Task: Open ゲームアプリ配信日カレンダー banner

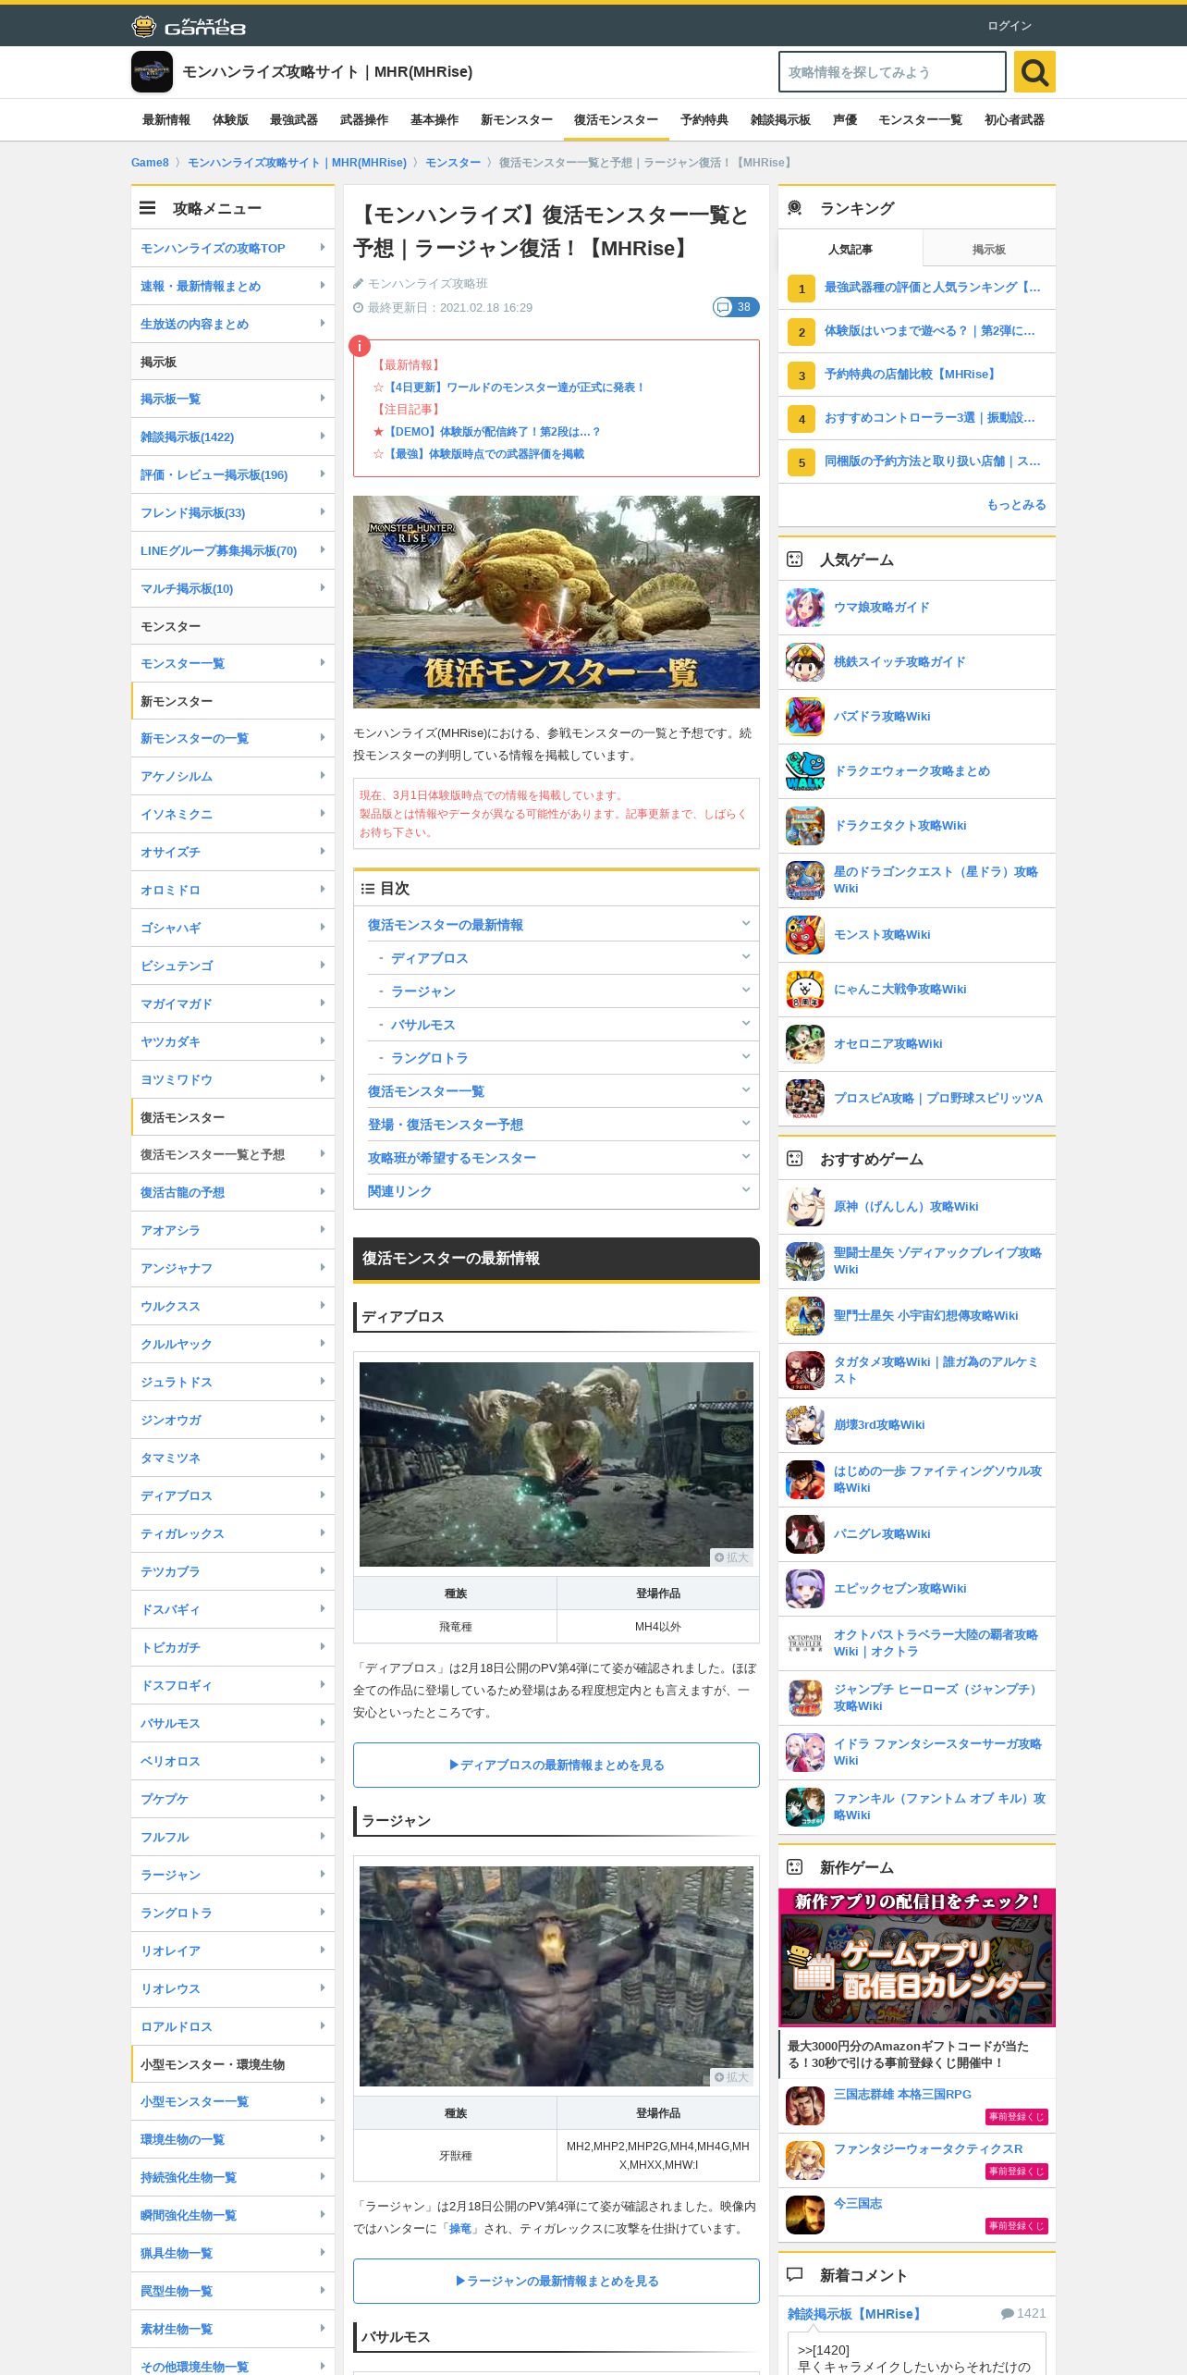Action: (x=917, y=1957)
